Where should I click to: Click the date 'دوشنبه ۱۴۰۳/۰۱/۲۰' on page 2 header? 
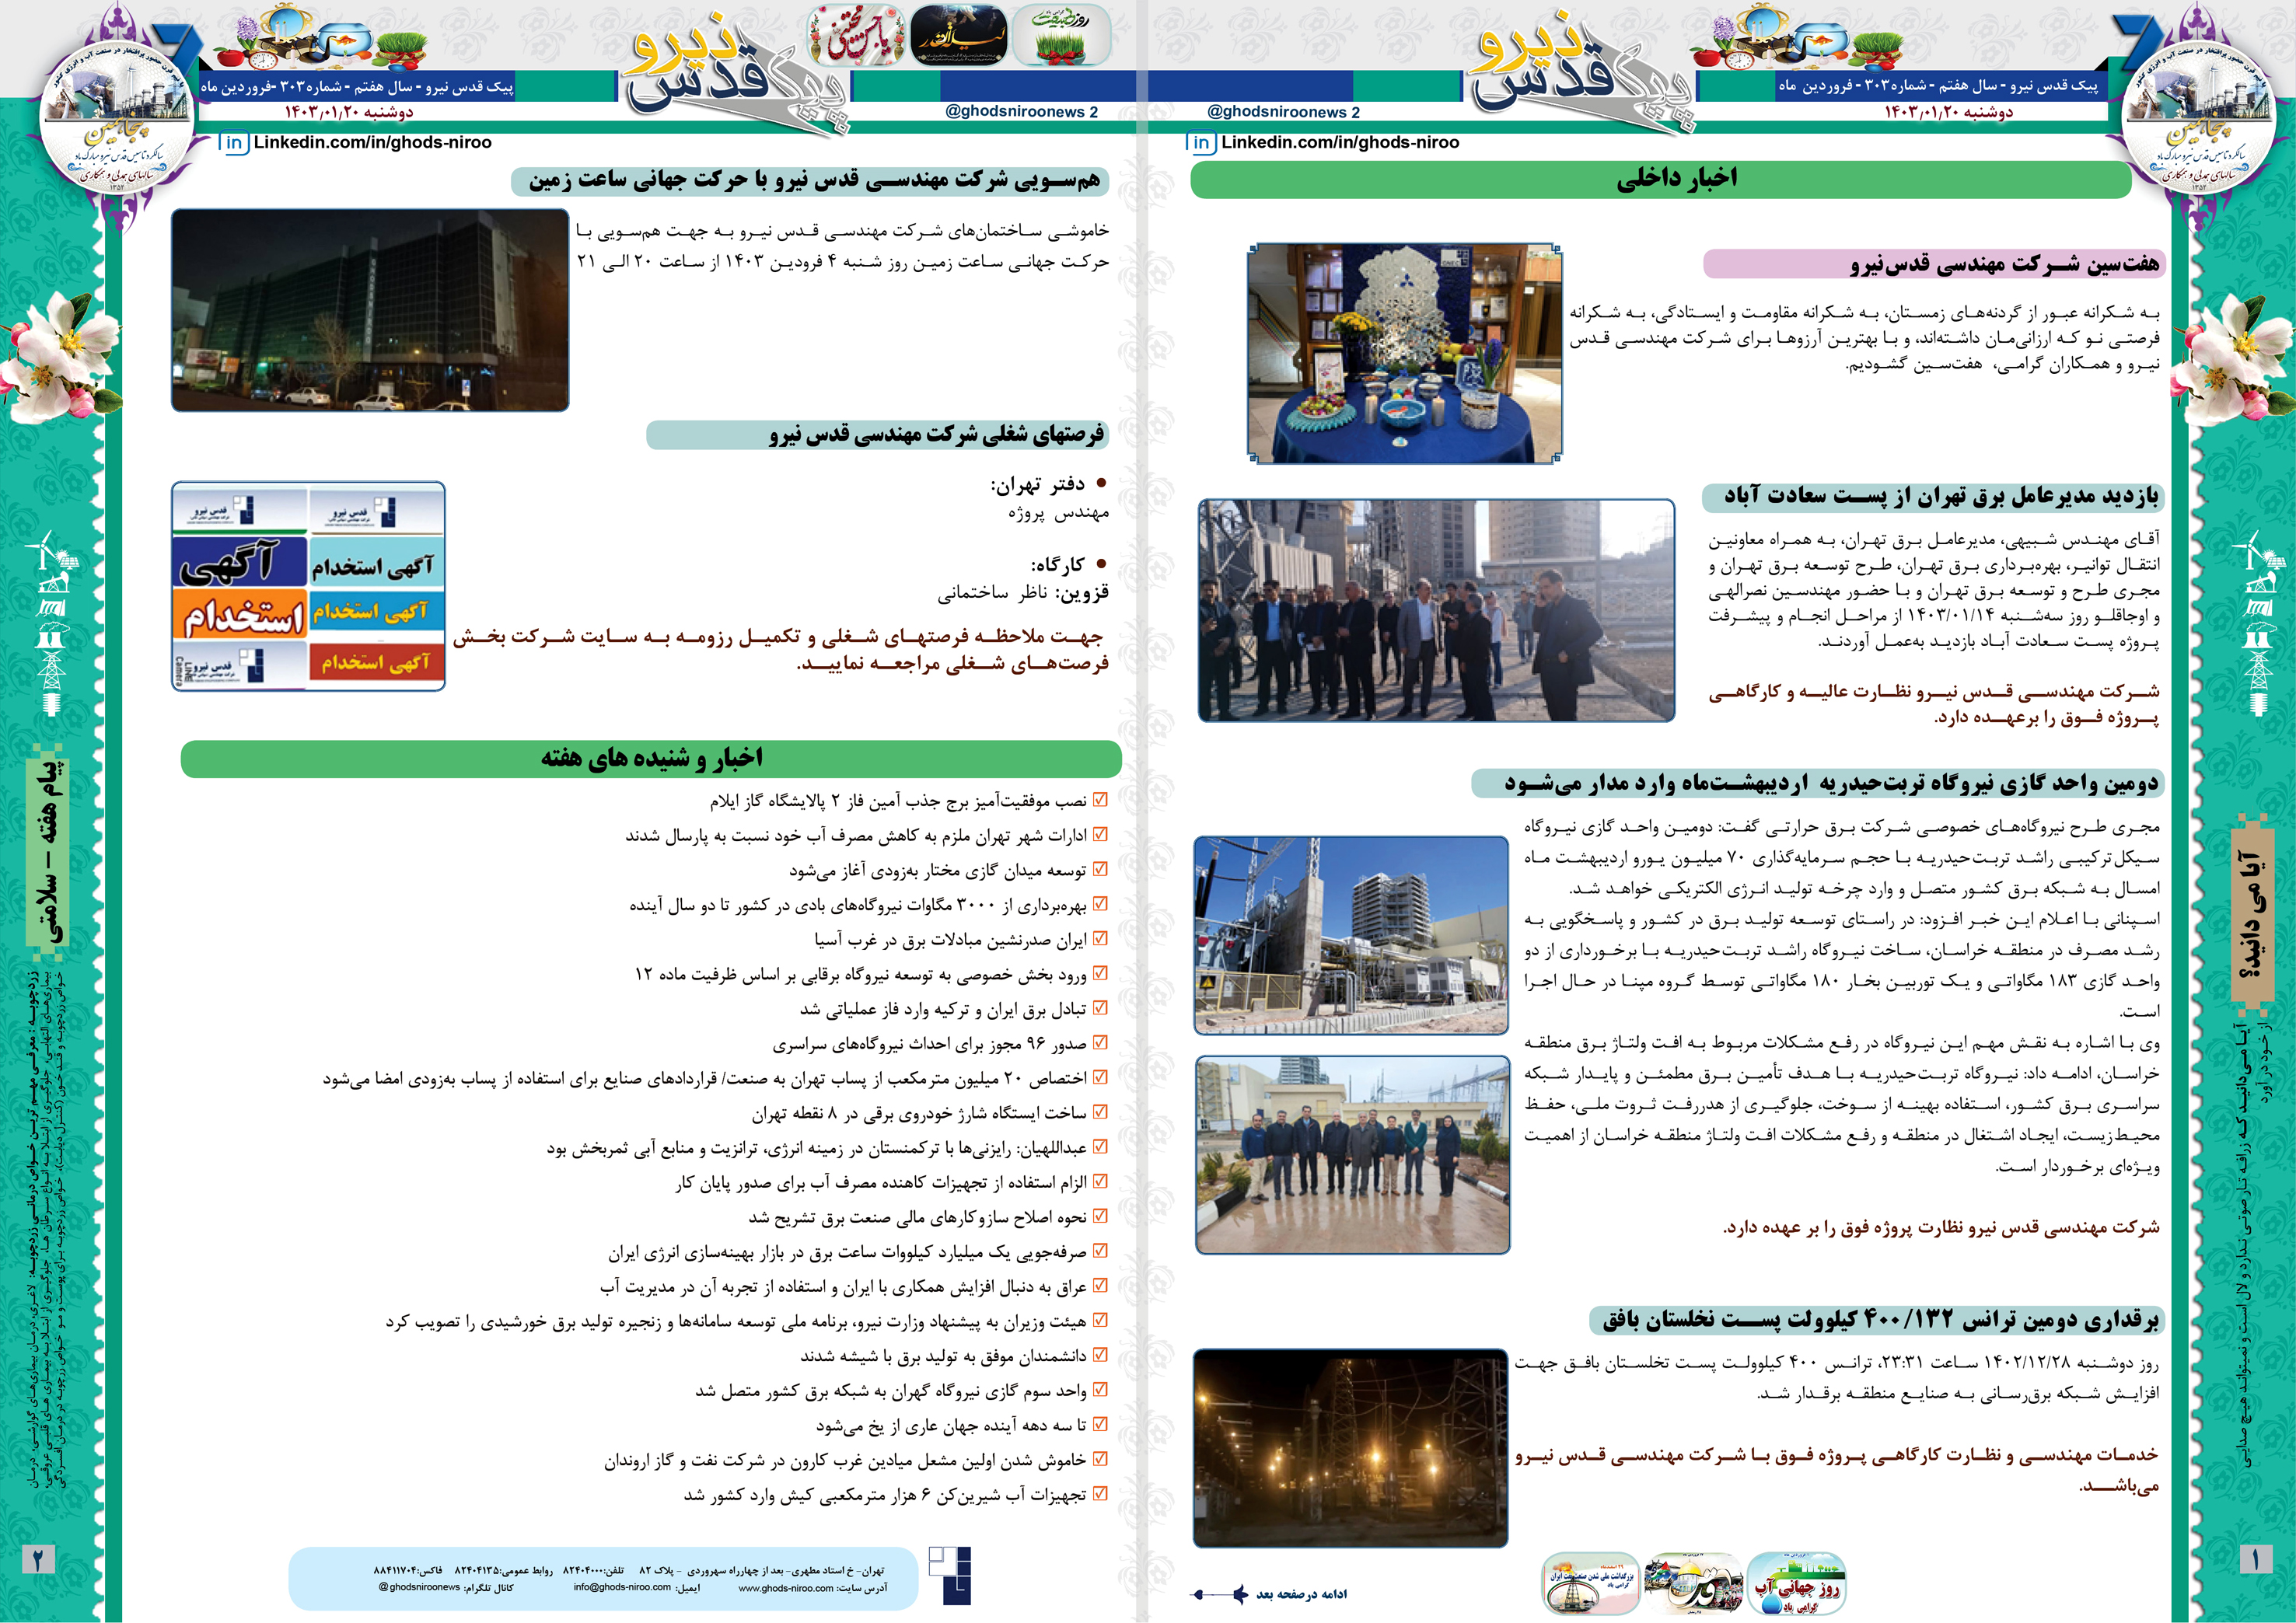click(x=349, y=111)
